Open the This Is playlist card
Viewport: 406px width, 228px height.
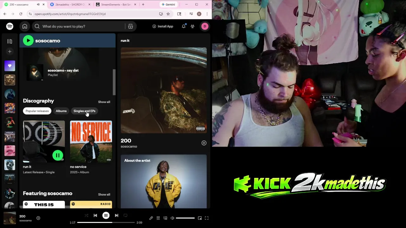click(44, 205)
